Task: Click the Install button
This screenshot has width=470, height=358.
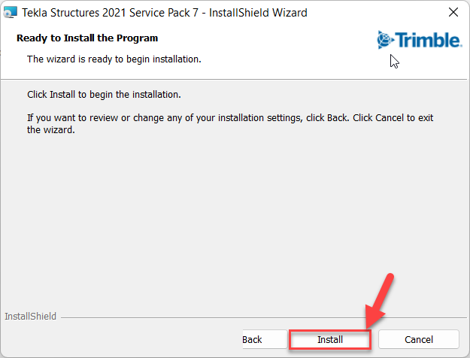Action: tap(330, 339)
